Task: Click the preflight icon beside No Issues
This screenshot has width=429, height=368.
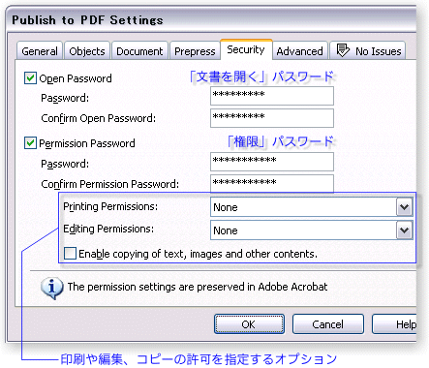Action: coord(343,50)
